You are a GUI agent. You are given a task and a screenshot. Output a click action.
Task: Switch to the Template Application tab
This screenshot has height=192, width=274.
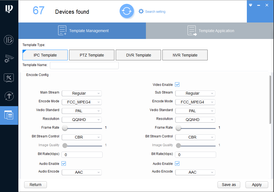(210, 31)
